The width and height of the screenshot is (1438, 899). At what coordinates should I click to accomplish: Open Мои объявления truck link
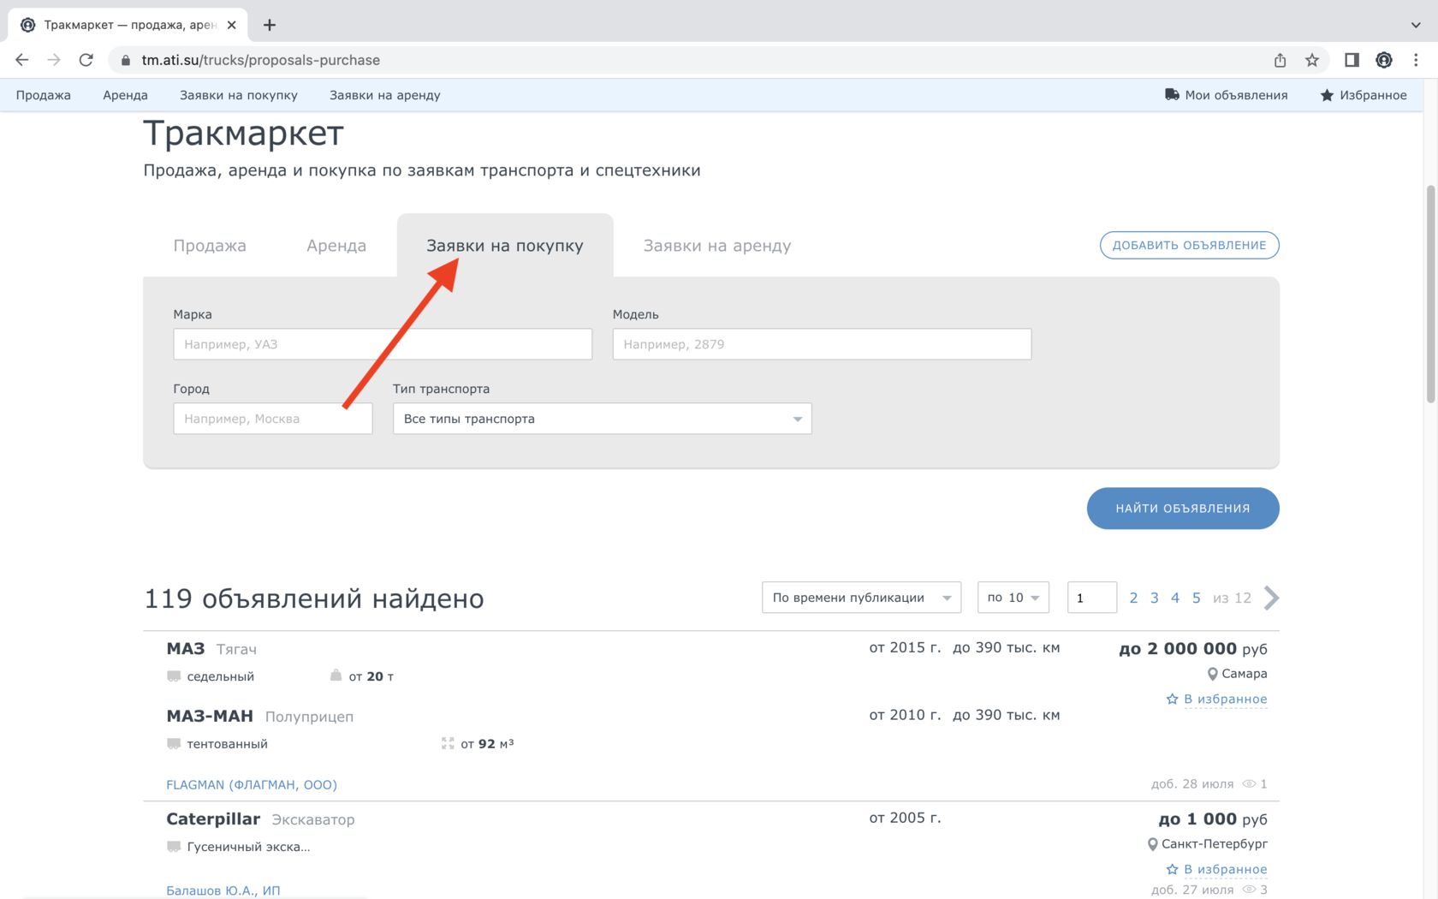click(1226, 95)
